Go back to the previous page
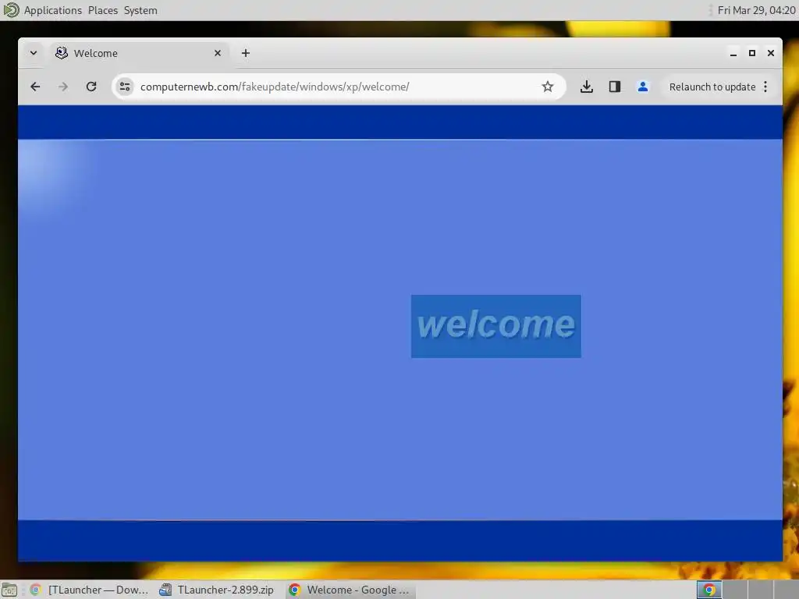Image resolution: width=799 pixels, height=599 pixels. 35,87
